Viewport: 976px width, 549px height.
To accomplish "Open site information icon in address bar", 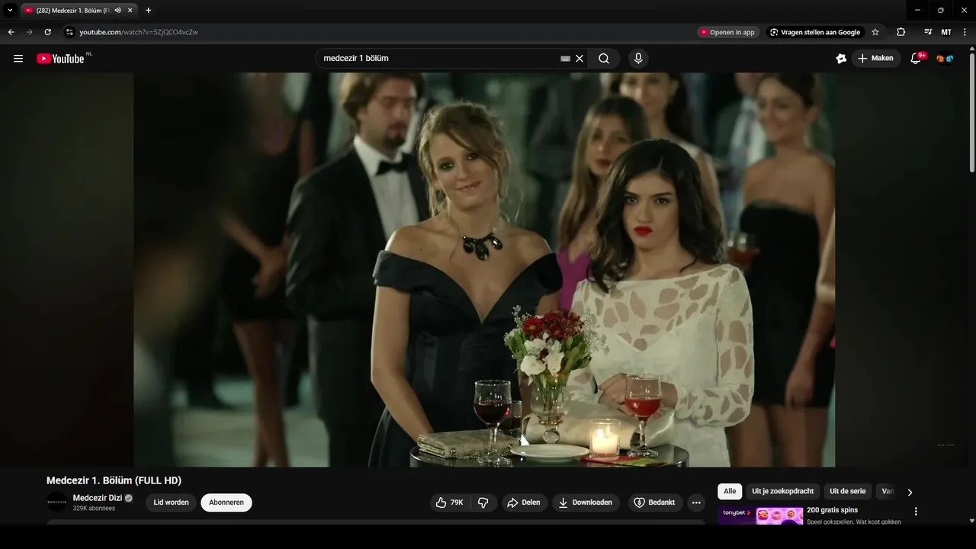I will [x=69, y=32].
